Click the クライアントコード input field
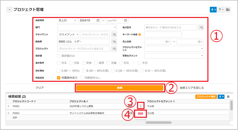The width and height of the screenshot is (238, 130). click(x=95, y=35)
